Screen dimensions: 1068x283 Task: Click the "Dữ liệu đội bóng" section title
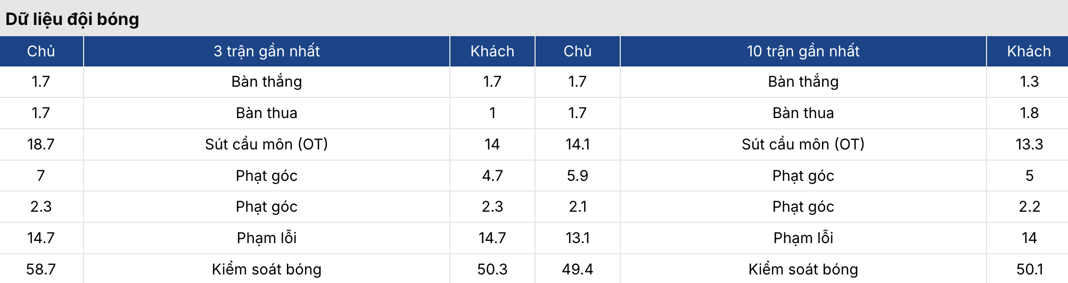pyautogui.click(x=72, y=19)
